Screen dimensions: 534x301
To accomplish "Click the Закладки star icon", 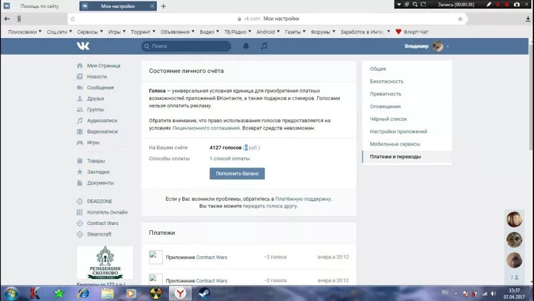I will pyautogui.click(x=79, y=172).
